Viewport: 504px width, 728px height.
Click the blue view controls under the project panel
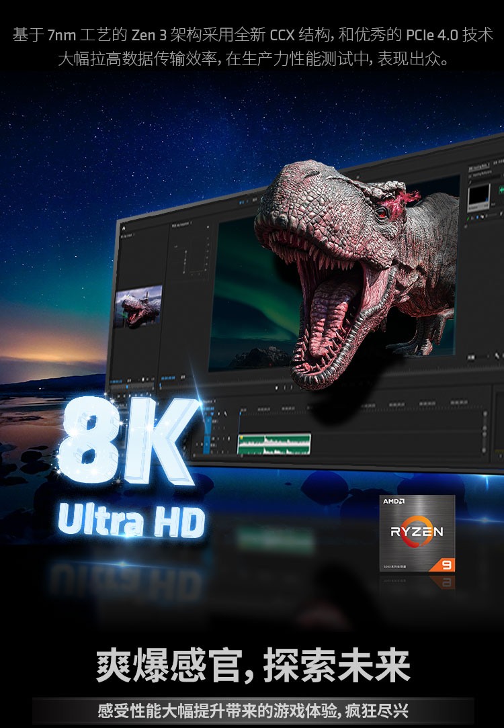pos(116,381)
